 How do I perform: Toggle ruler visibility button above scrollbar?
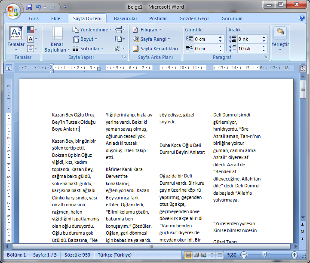tap(303, 69)
